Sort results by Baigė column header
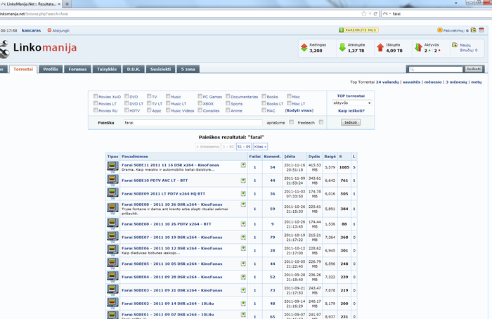This screenshot has width=492, height=319. (330, 156)
